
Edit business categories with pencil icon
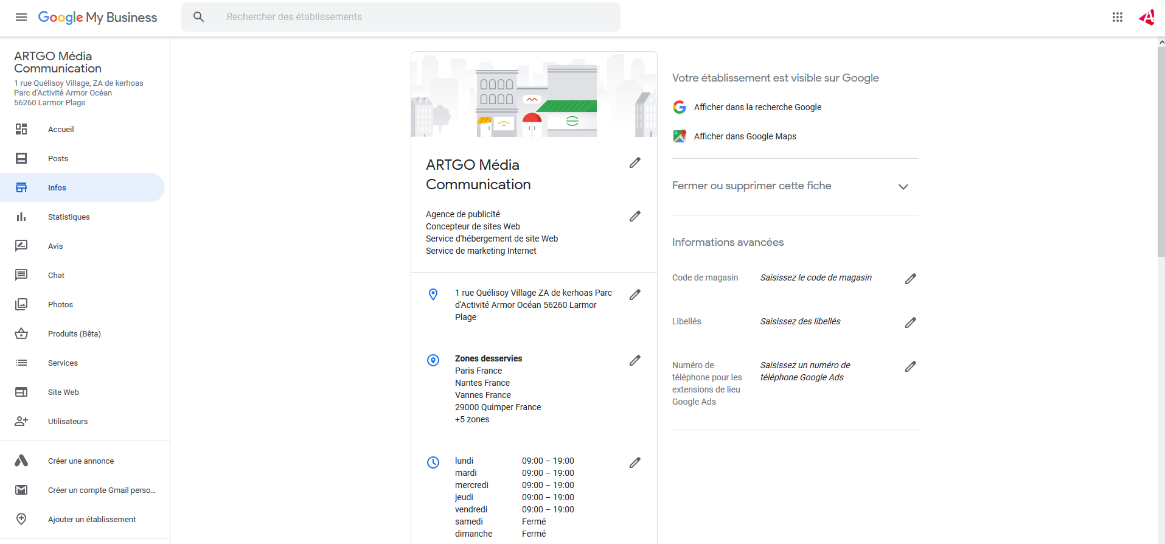[635, 216]
